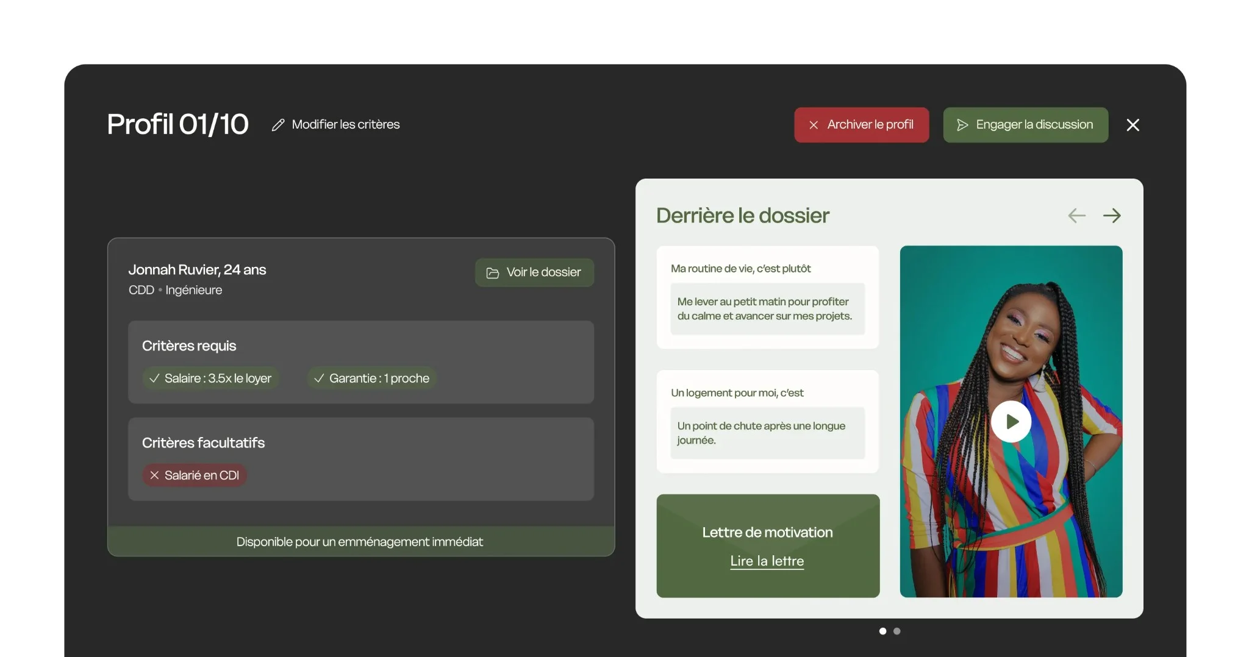This screenshot has height=657, width=1249.
Task: Click the folder icon in Voir le dossier
Action: tap(492, 273)
